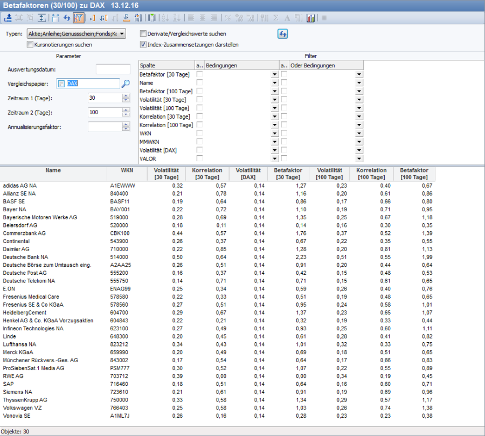Image resolution: width=485 pixels, height=436 pixels.
Task: Click the export/download icon in toolbar
Action: 8,18
